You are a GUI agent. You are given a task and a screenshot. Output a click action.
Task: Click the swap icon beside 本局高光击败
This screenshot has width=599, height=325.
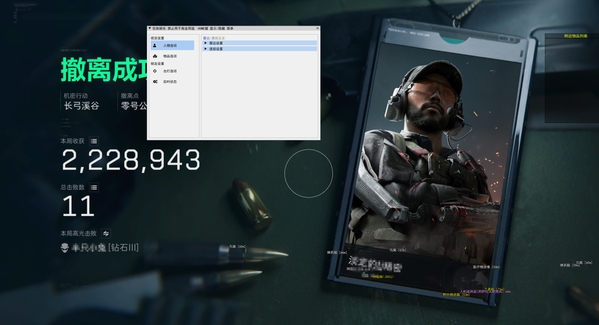tap(106, 233)
